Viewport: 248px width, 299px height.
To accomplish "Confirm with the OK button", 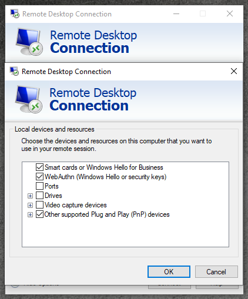I will (x=169, y=271).
